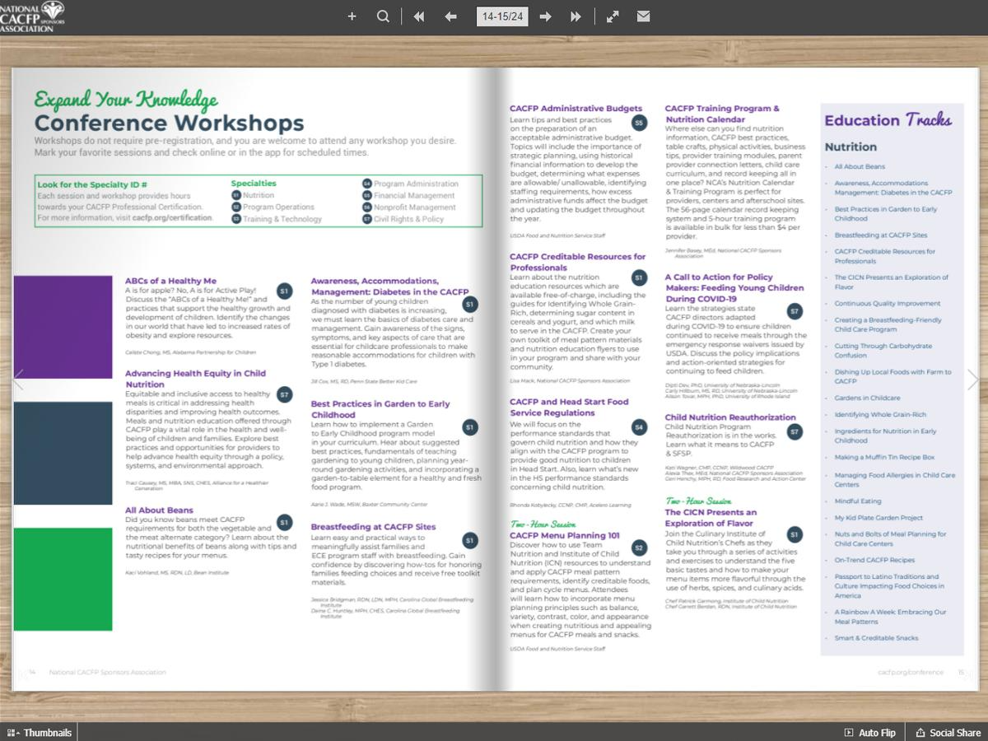The width and height of the screenshot is (988, 741).
Task: Click the 'Education Tracks' sidebar heading
Action: point(888,120)
